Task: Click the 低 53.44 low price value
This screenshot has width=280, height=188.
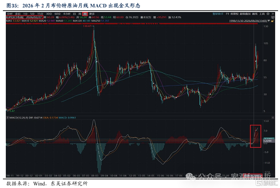Action: pyautogui.click(x=106, y=17)
